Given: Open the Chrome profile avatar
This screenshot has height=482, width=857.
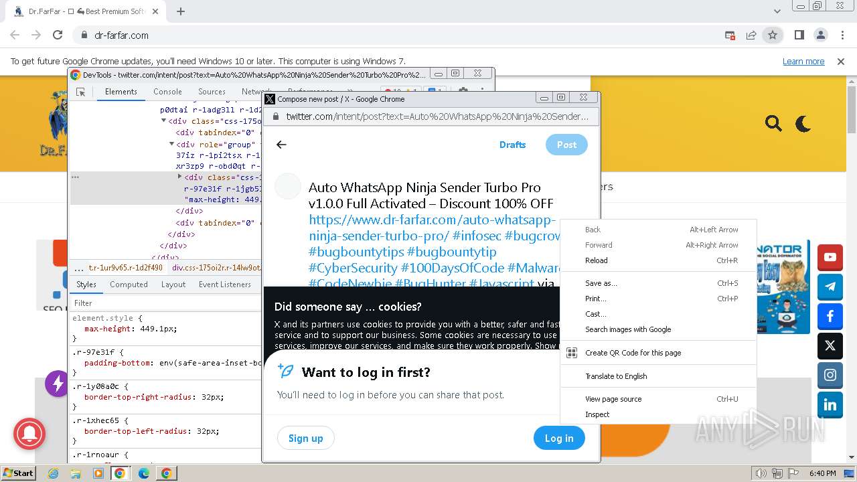Looking at the screenshot, I should (820, 35).
